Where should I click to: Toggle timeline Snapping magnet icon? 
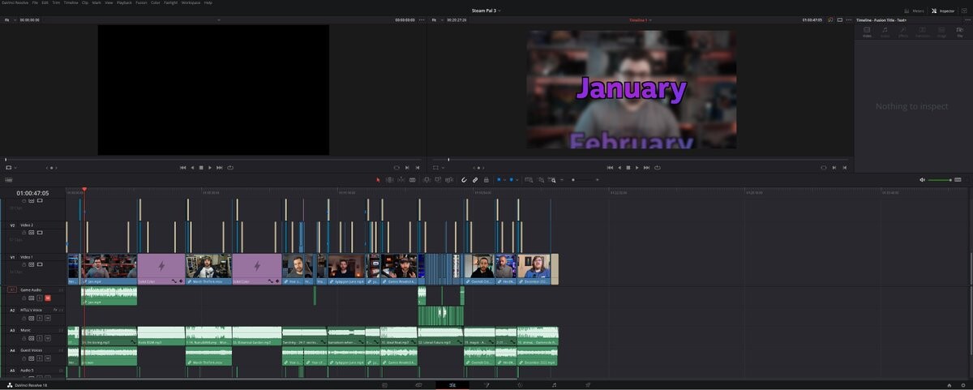465,179
